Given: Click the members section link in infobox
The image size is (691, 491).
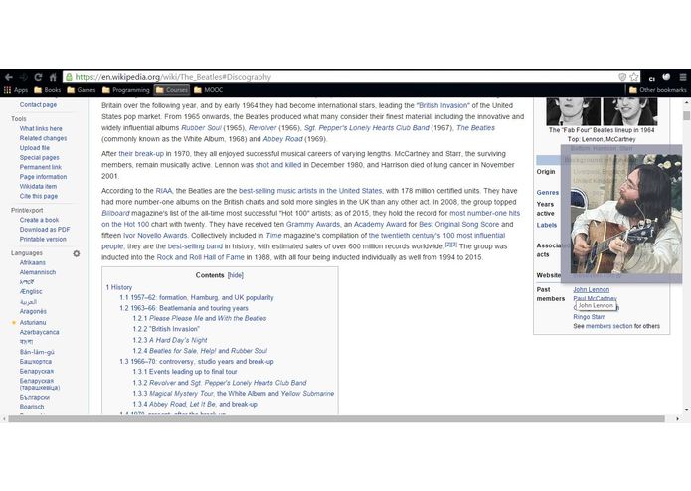Looking at the screenshot, I should tap(609, 326).
